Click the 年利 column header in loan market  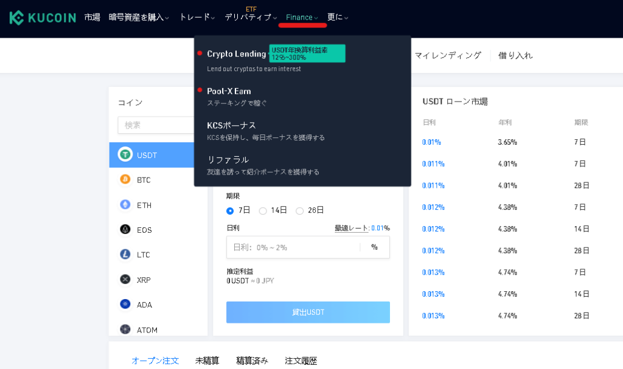(505, 122)
